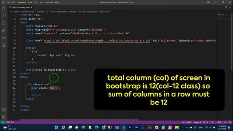Open the Run and Debug view

point(4,30)
